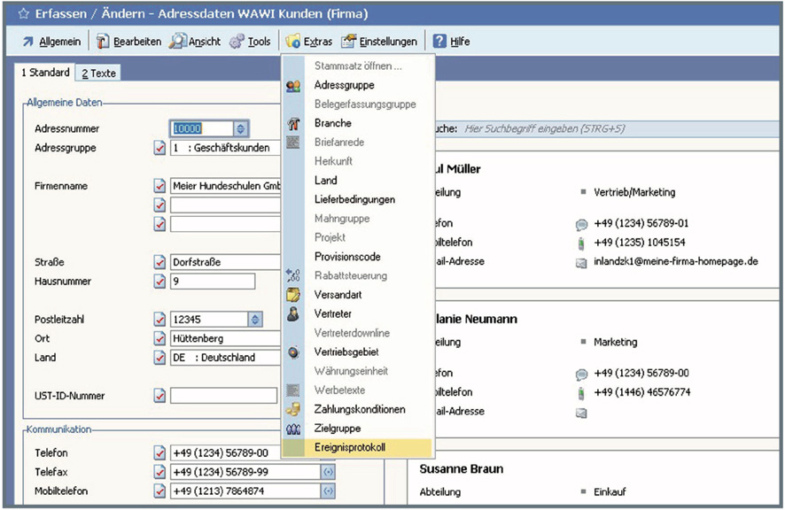Image resolution: width=785 pixels, height=510 pixels.
Task: Open the Hilfe toolbar button
Action: tap(451, 42)
